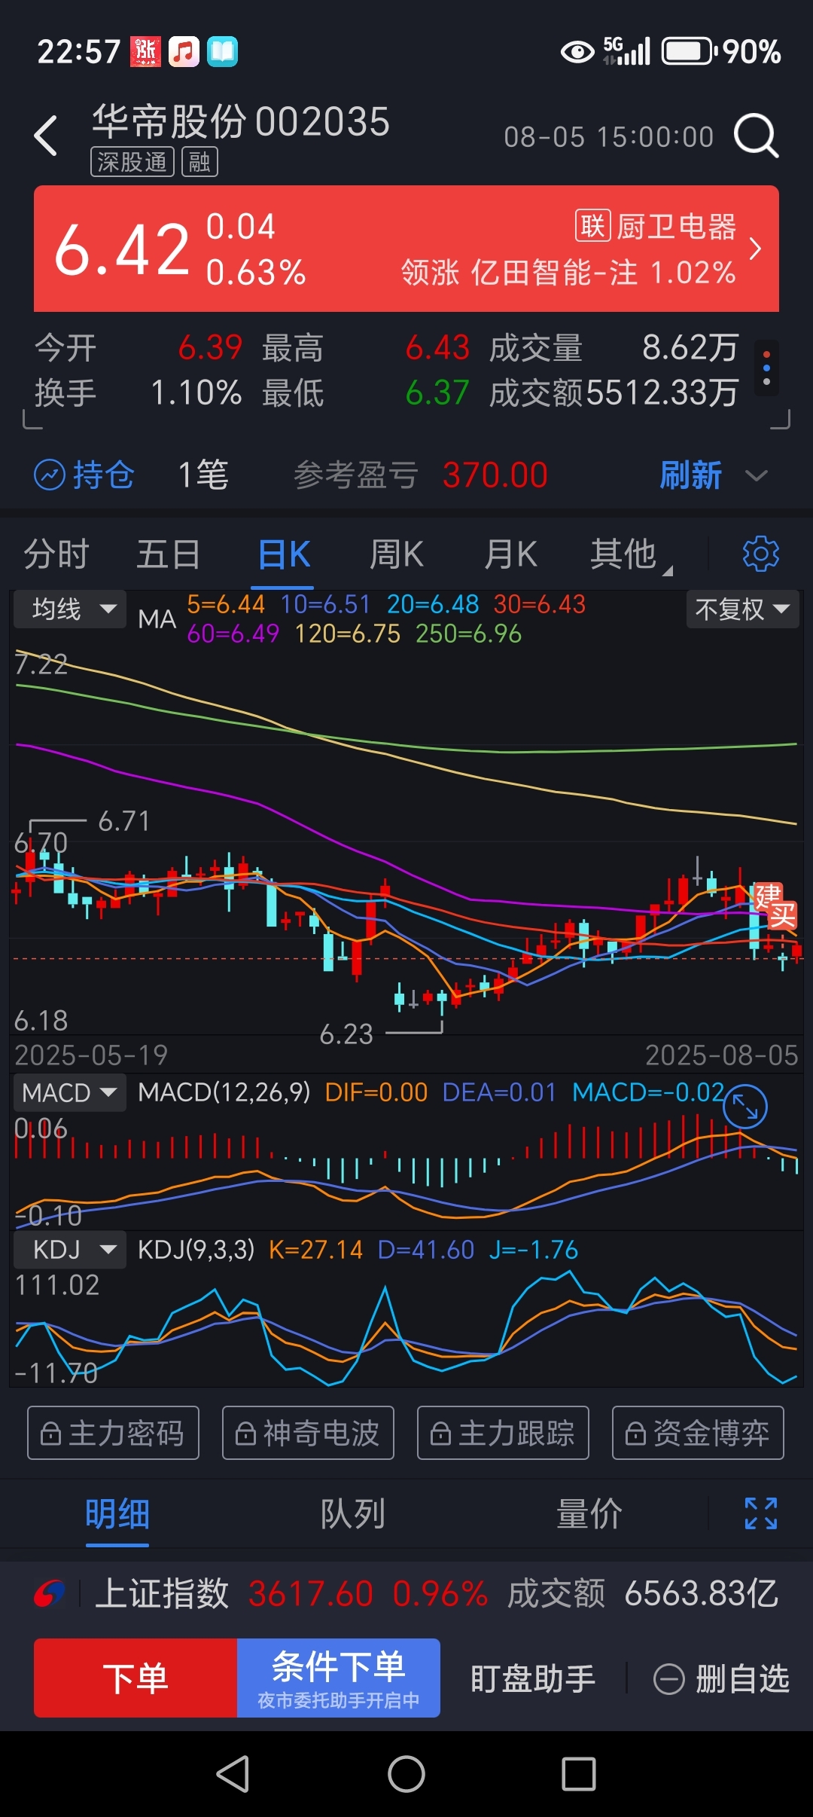Tap the 上证指数 index name
This screenshot has width=813, height=1817.
tap(162, 1594)
